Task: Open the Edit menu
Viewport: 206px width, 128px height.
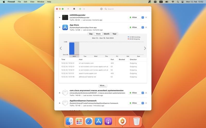Action: [25, 2]
